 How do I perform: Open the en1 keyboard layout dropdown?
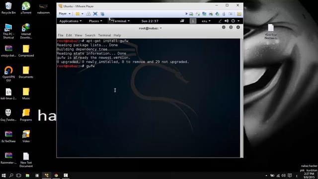pos(206,21)
